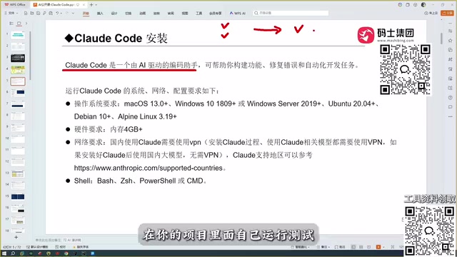Click the search box in the ribbon
This screenshot has width=457, height=257.
291,13
